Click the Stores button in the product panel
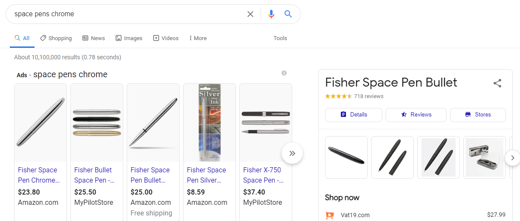 point(478,115)
